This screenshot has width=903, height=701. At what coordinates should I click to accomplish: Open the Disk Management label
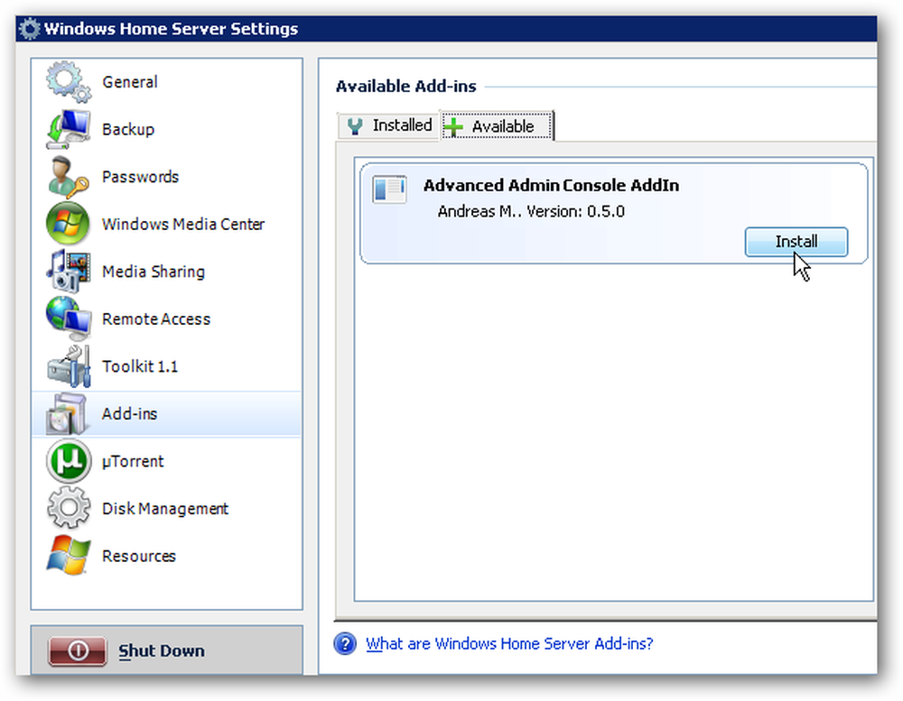pos(165,509)
